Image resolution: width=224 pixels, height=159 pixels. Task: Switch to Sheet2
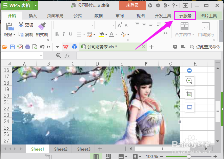(x=61, y=149)
